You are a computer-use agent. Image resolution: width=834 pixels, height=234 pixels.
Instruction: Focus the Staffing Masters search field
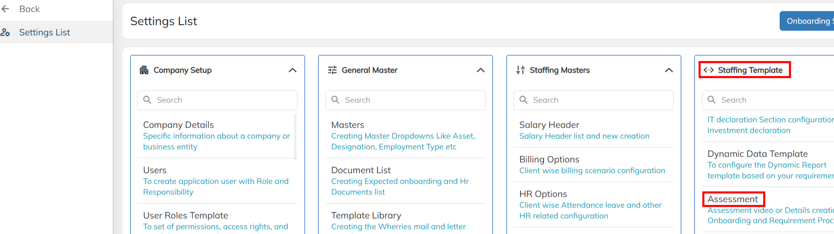[600, 100]
